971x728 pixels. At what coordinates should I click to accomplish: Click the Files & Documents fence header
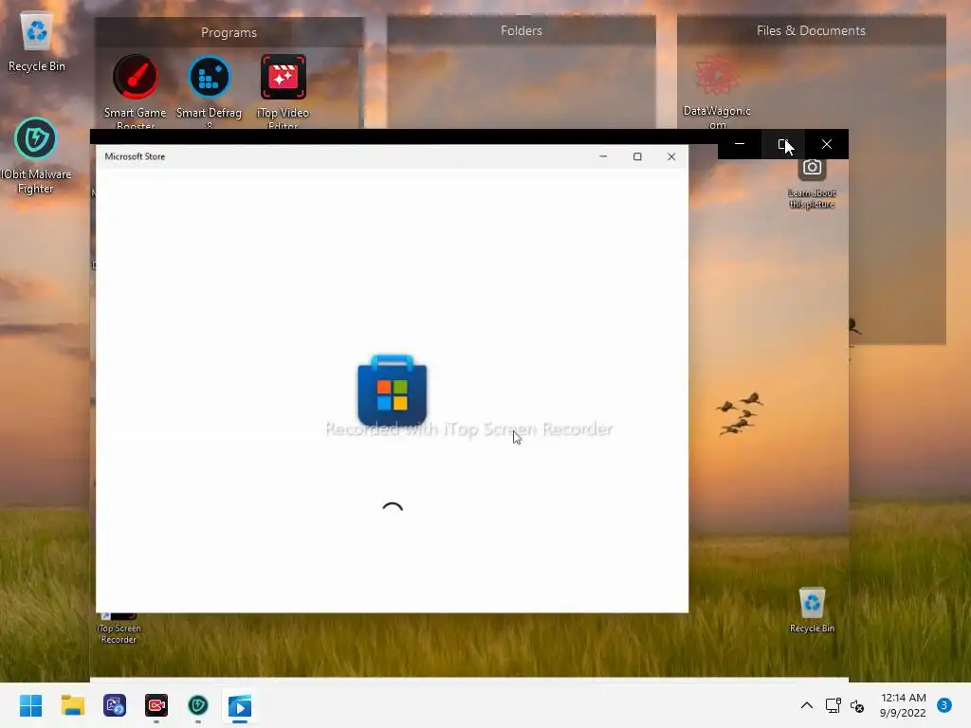[811, 30]
